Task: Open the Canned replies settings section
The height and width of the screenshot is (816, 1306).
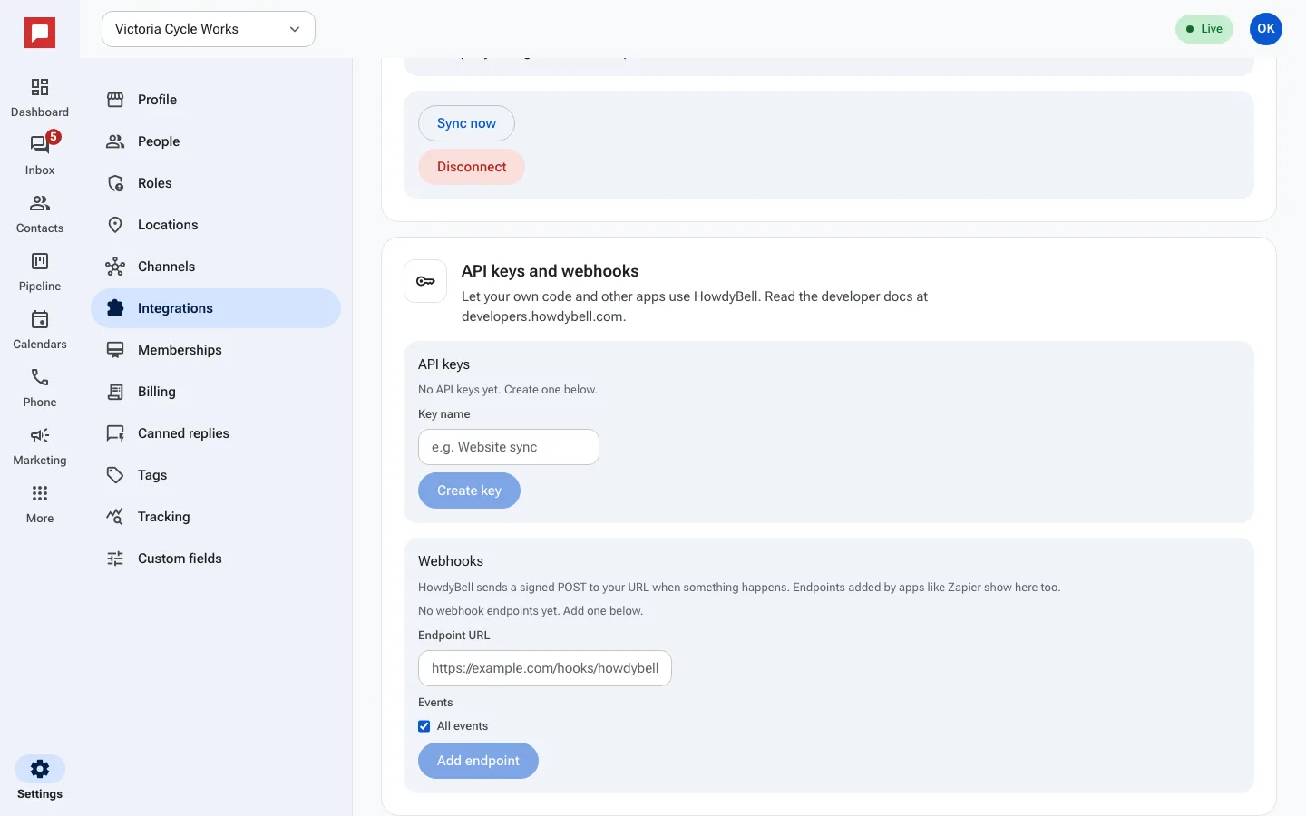Action: click(x=216, y=433)
